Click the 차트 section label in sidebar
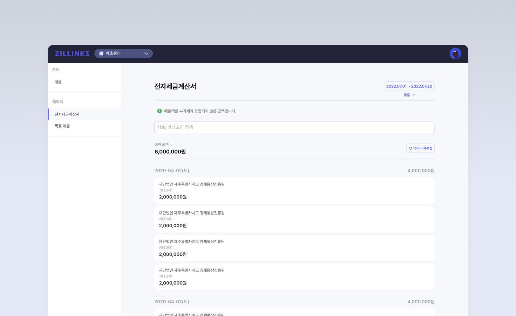Viewport: 516px width, 316px height. tap(56, 70)
